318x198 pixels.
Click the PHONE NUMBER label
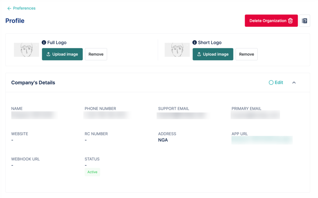[100, 109]
